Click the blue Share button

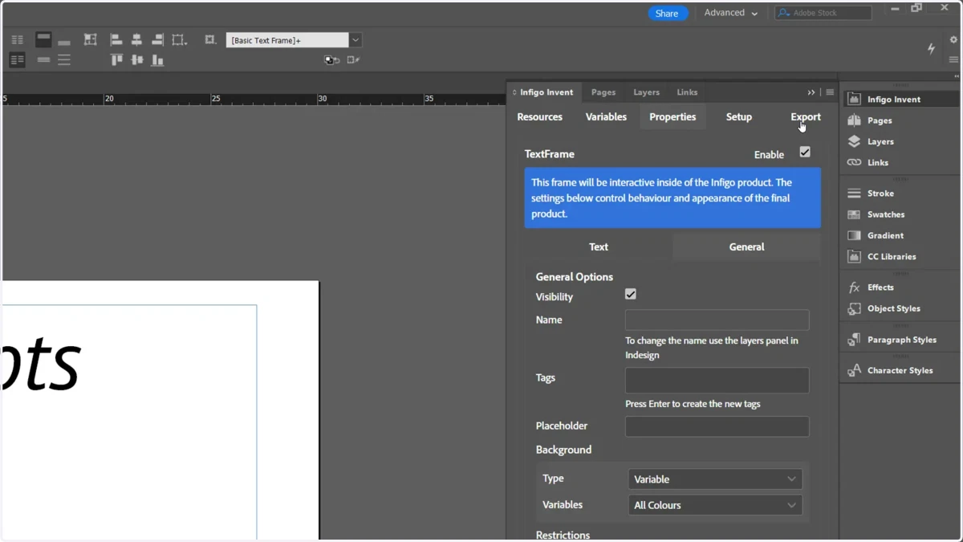[667, 14]
